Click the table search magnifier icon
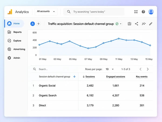The height and width of the screenshot is (122, 162). [35, 69]
